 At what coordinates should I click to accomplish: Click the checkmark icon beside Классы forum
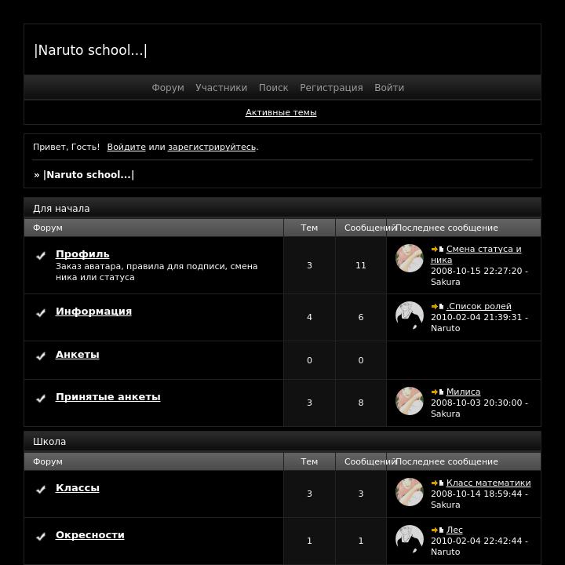click(41, 490)
